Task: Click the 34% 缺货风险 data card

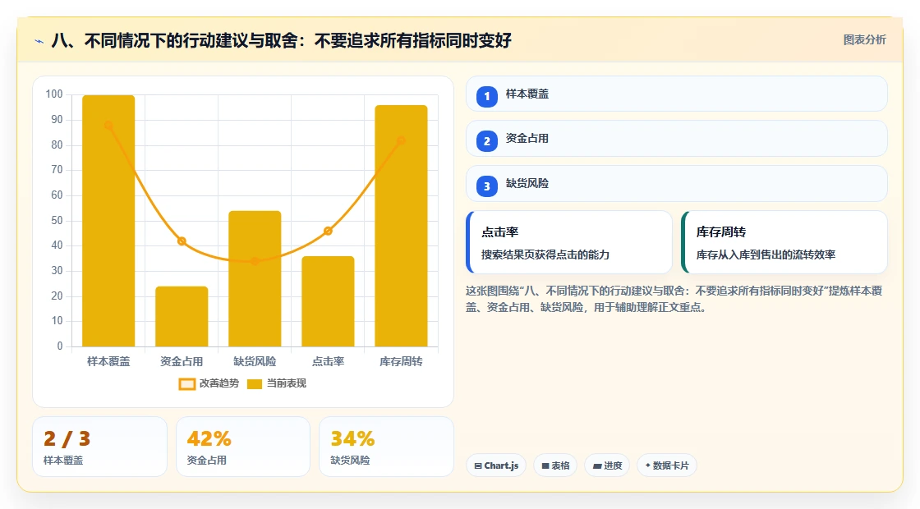Action: tap(386, 447)
